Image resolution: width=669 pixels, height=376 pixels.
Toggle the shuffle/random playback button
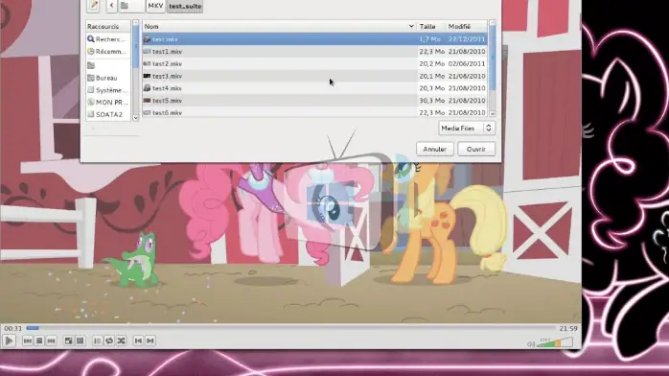[x=121, y=341]
